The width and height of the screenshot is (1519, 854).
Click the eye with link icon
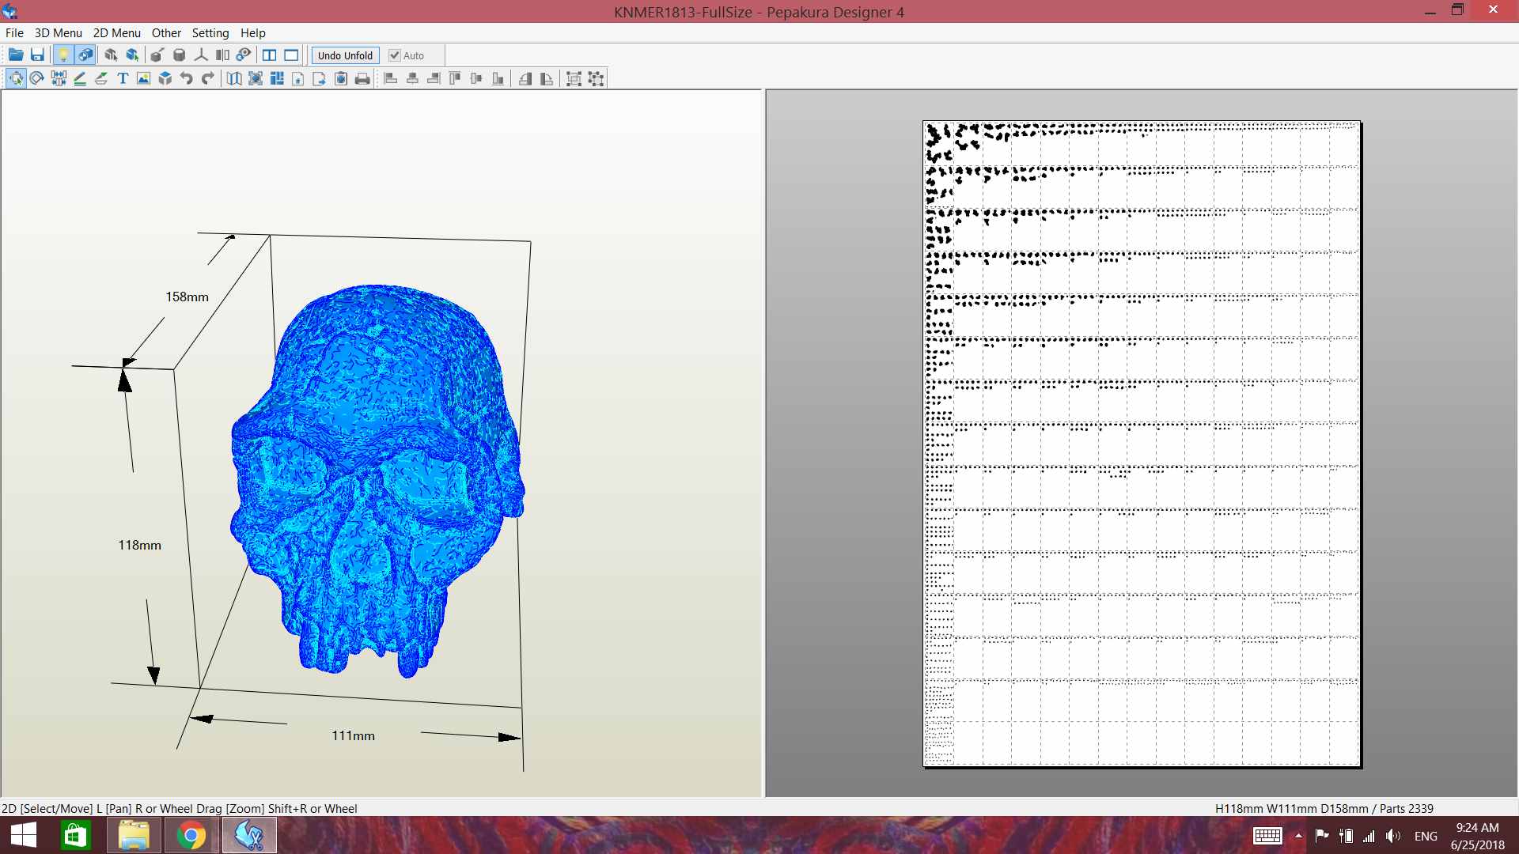[244, 55]
